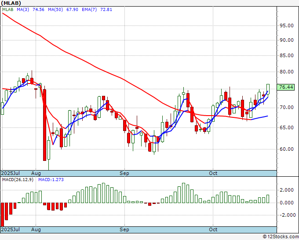Screen dimensions: 299x240
Task: Click the (MLAB) chart title
Action: click(11, 3)
